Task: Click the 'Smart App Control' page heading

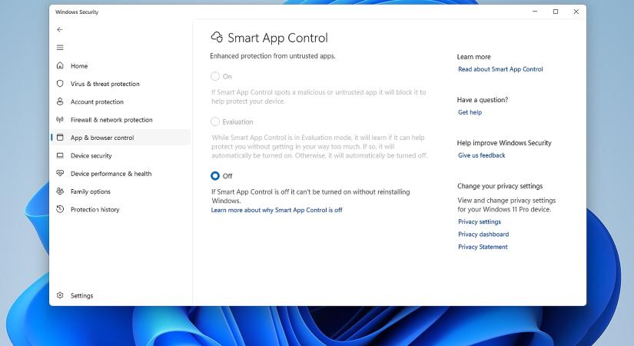Action: 277,38
